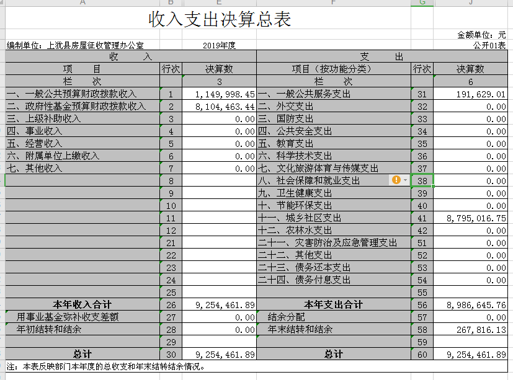Viewport: 513px width, 380px height.
Task: Click cell 六、附属单位上缴收入
Action: tap(83, 156)
